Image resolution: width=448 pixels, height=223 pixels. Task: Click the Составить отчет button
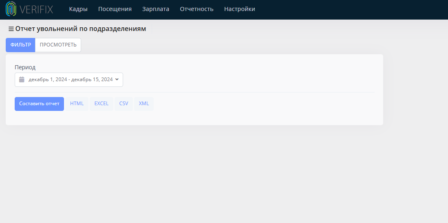(x=39, y=104)
